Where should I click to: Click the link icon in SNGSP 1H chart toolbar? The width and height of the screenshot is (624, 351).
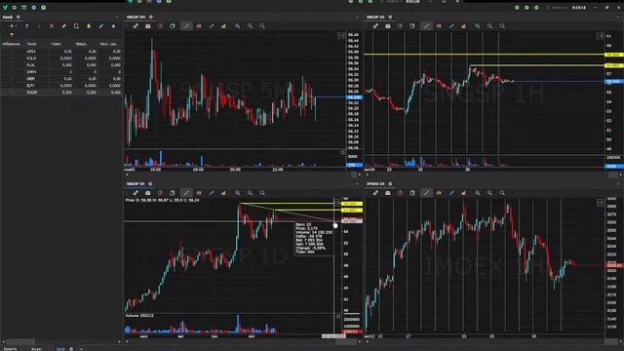(x=375, y=26)
